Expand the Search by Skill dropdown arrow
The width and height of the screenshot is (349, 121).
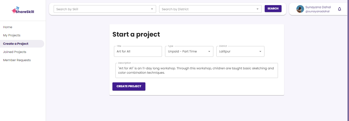(152, 9)
